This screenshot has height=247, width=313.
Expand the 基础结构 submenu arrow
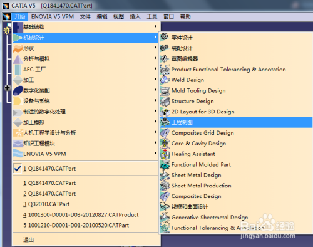click(x=155, y=26)
